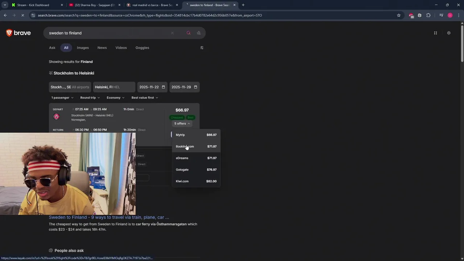Choose the Gotogate $76.97 offer

point(196,170)
